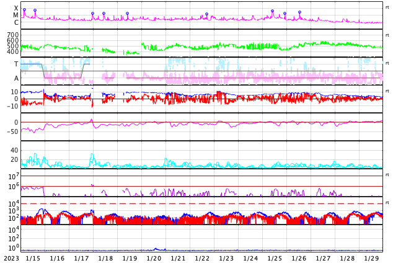Click the A sector axis label
Image resolution: width=393 pixels, height=263 pixels.
(x=16, y=79)
